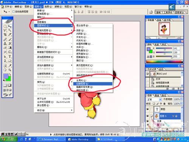Hide the 原图 text layer eye
Image resolution: width=189 pixels, height=142 pixels.
pyautogui.click(x=147, y=109)
